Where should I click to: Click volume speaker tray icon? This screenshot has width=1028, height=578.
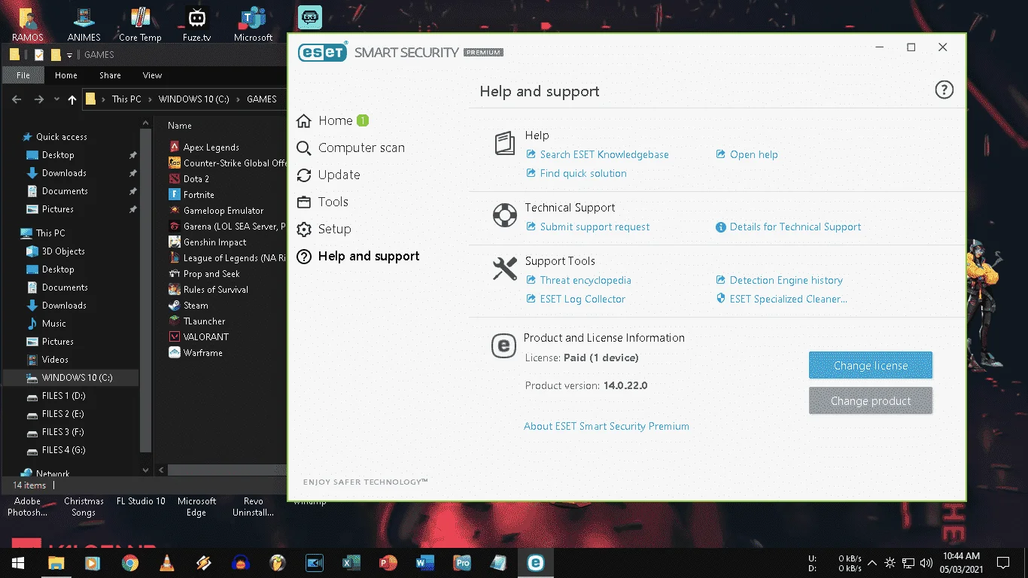(x=926, y=562)
